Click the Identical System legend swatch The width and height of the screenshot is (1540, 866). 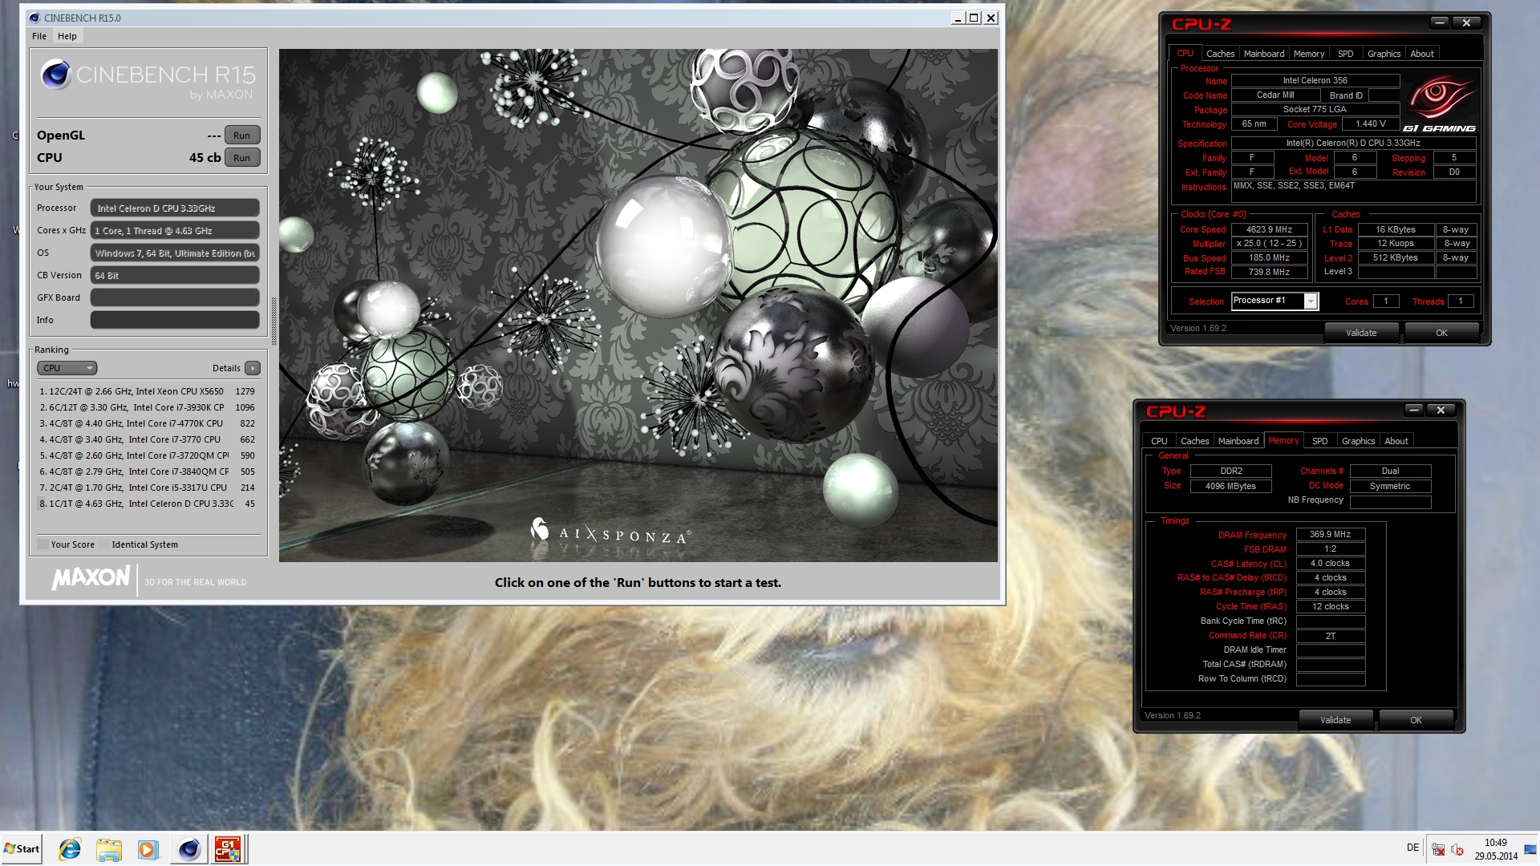[103, 544]
